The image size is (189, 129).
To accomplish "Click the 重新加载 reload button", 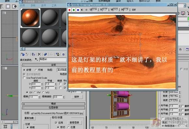I will [x=29, y=118].
